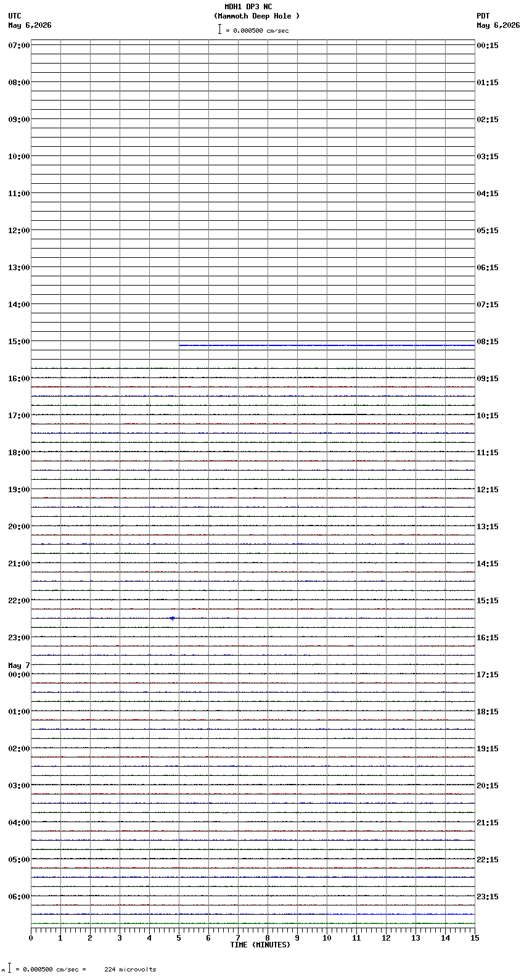524x977 pixels.
Task: Click the UTC time label '18:00'
Action: (18, 453)
